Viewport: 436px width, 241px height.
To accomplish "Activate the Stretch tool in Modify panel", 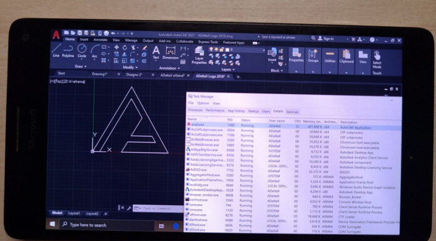I will coord(117,61).
